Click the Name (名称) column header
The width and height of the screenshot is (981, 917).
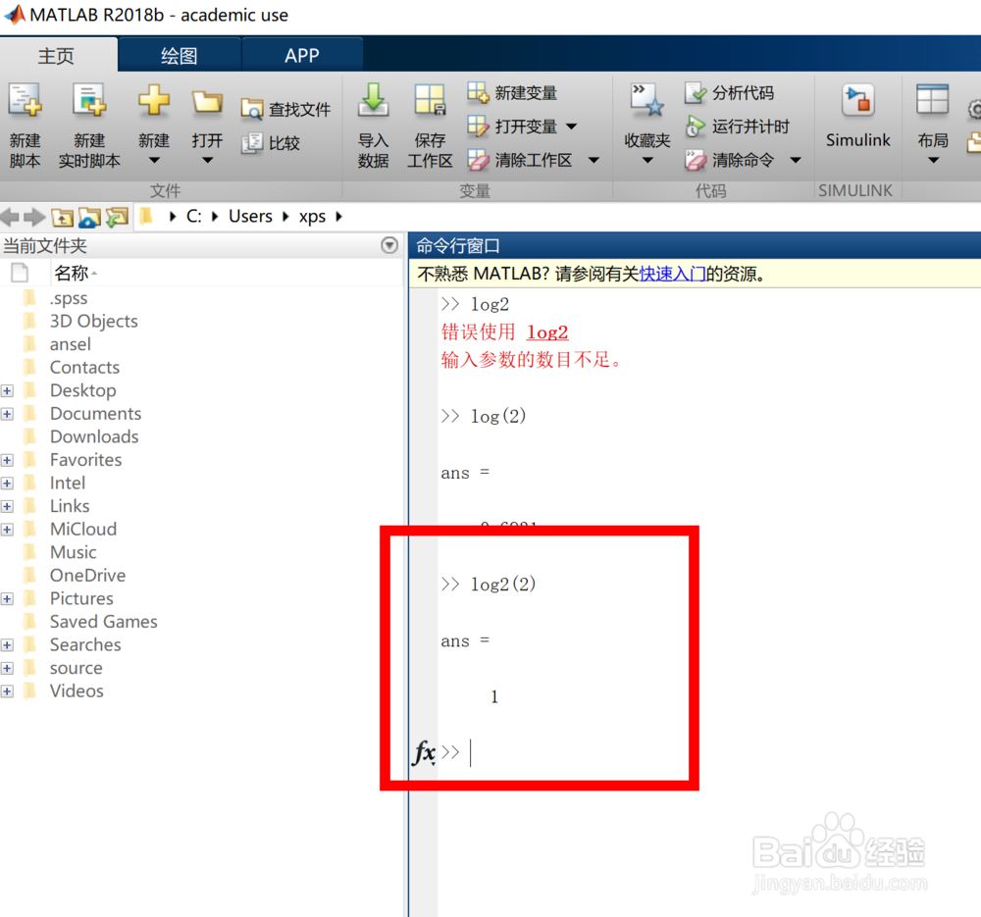tap(72, 273)
